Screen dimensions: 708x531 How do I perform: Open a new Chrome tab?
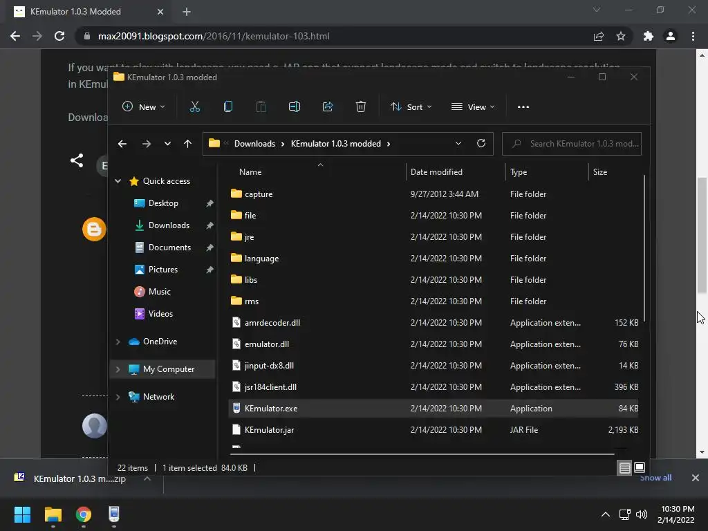187,12
